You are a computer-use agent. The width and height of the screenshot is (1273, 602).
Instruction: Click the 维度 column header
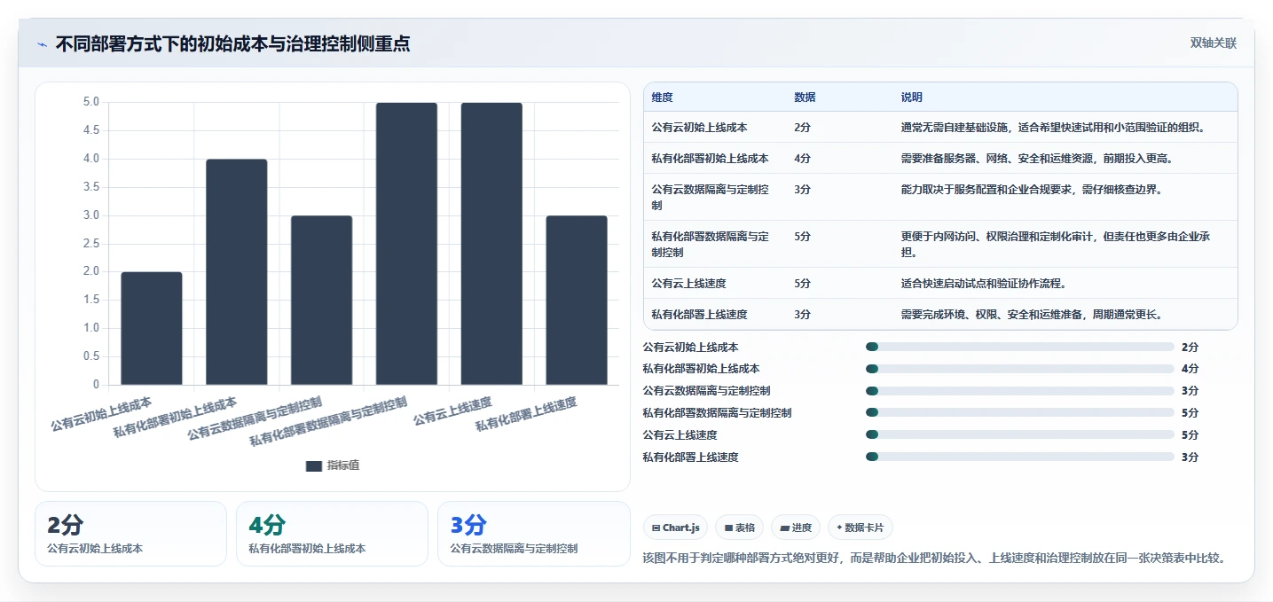pos(662,98)
